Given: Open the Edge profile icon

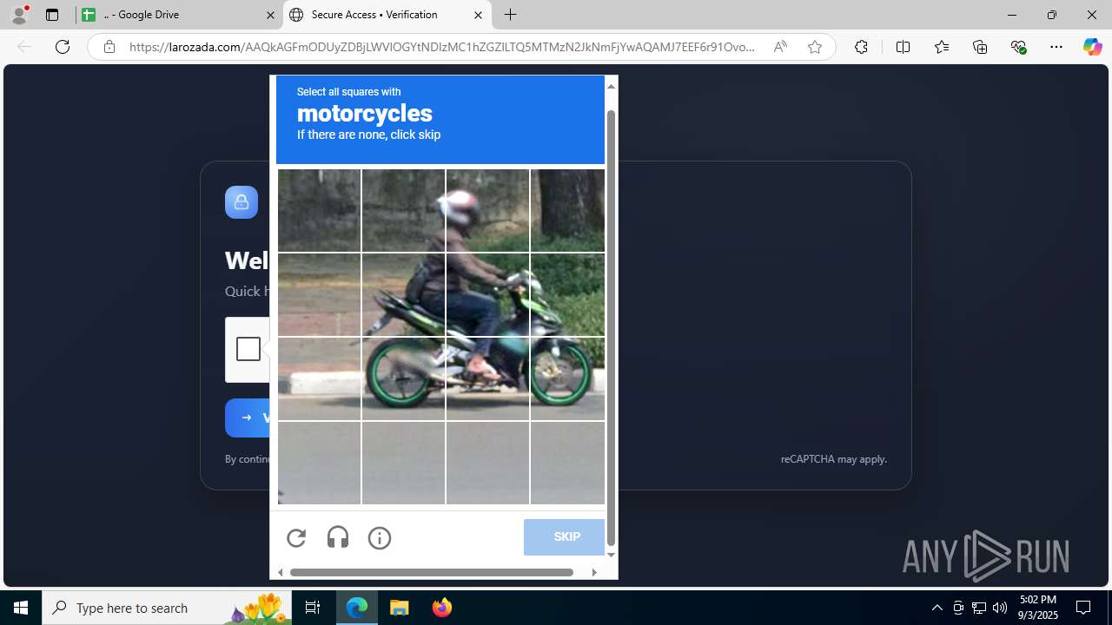Looking at the screenshot, I should 19,15.
